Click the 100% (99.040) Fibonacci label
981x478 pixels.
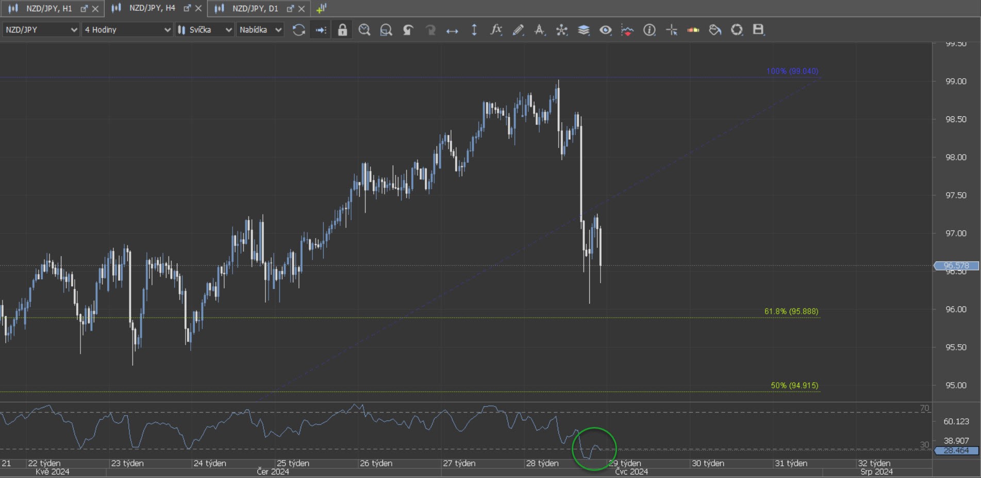[x=792, y=71]
